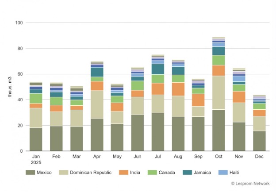The image size is (276, 192).
Task: Select the Canada segment in June bar
Action: [138, 85]
